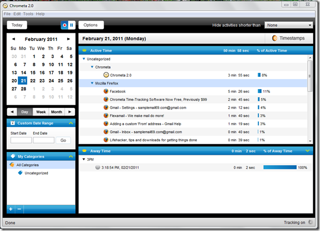Click the calendar icon in Custom Date Range header
This screenshot has width=320, height=231.
[13, 123]
